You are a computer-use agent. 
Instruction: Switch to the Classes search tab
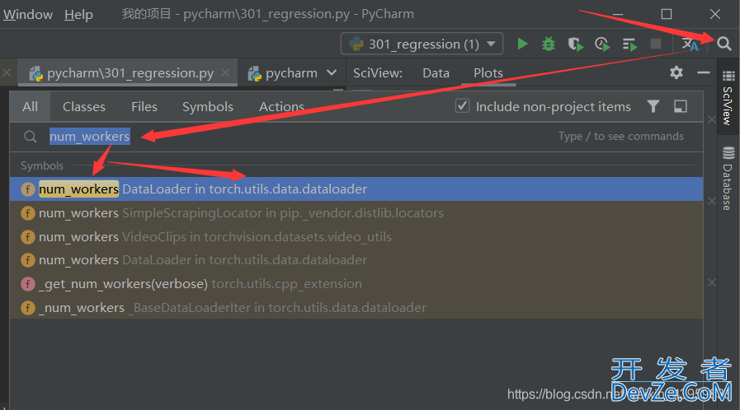[84, 107]
